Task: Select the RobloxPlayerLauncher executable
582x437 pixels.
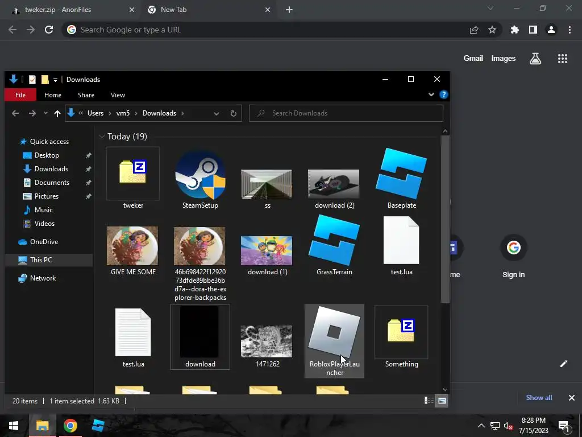Action: [x=334, y=341]
